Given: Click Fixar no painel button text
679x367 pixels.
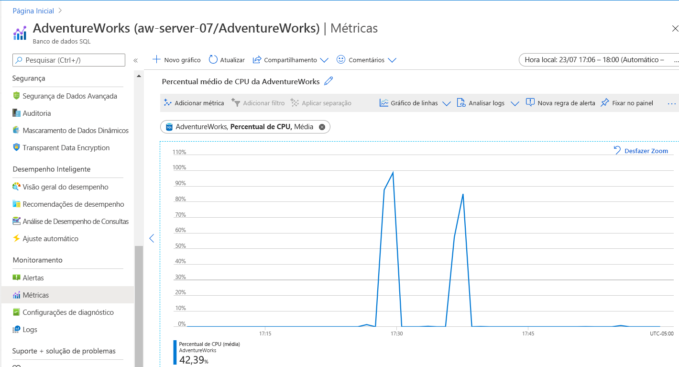Looking at the screenshot, I should click(633, 103).
